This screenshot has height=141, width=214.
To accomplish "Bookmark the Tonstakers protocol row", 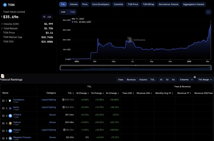I will point(3,101).
